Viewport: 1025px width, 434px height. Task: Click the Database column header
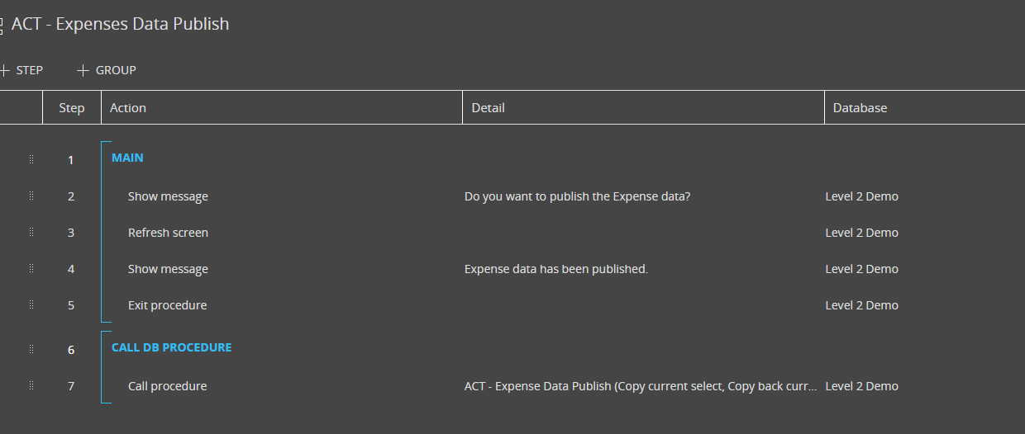click(860, 107)
